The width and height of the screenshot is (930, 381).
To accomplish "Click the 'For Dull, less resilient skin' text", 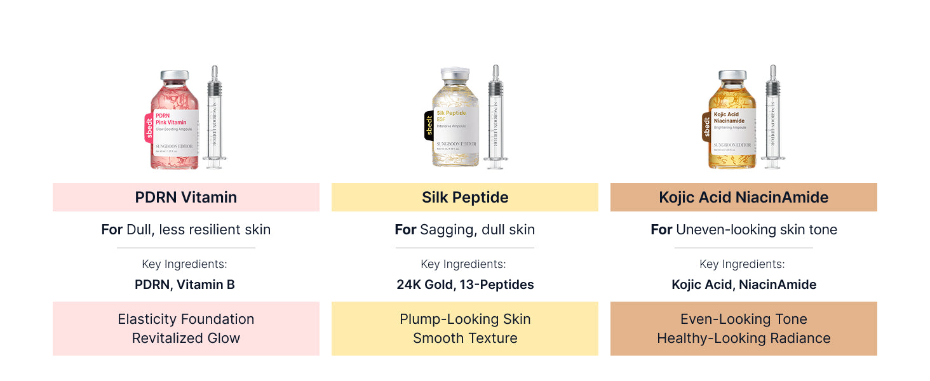I will click(x=186, y=229).
